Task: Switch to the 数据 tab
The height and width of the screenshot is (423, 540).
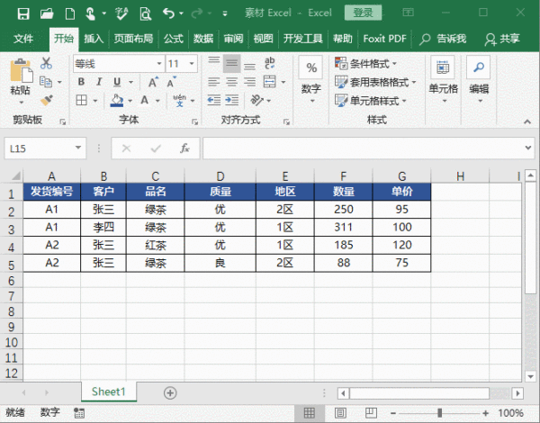Action: [203, 38]
